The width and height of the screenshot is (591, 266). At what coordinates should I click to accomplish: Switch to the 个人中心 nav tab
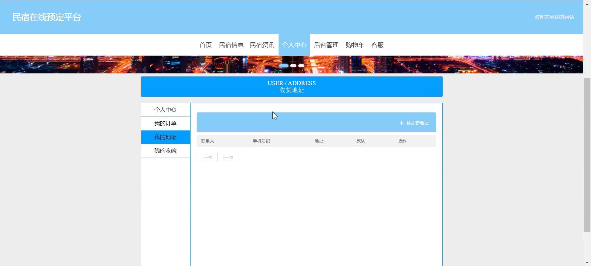point(294,45)
